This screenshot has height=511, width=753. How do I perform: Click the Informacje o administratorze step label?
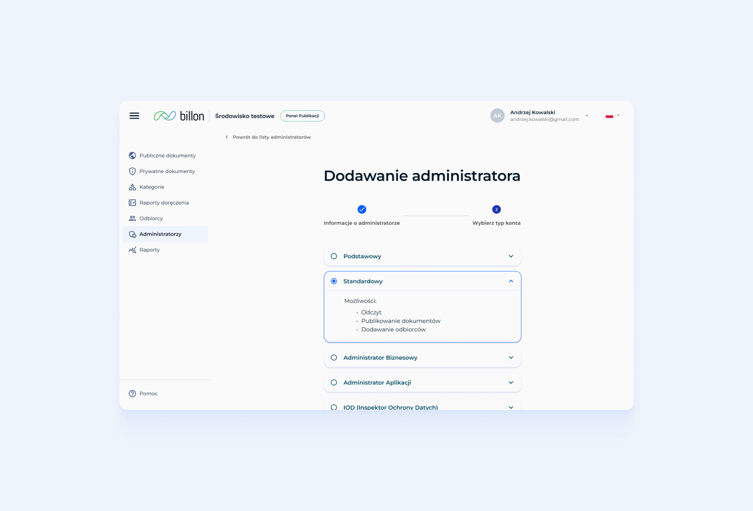[x=362, y=223]
